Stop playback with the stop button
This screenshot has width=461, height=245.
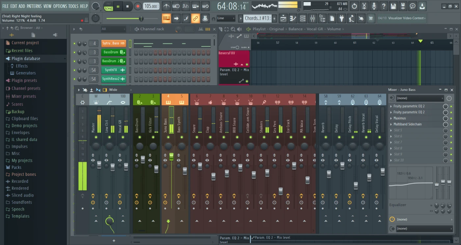point(127,6)
